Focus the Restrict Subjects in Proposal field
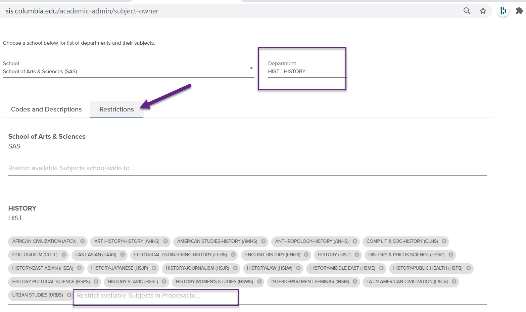This screenshot has height=312, width=526. 156,296
